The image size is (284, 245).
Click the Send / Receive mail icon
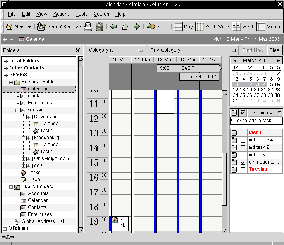coord(41,27)
